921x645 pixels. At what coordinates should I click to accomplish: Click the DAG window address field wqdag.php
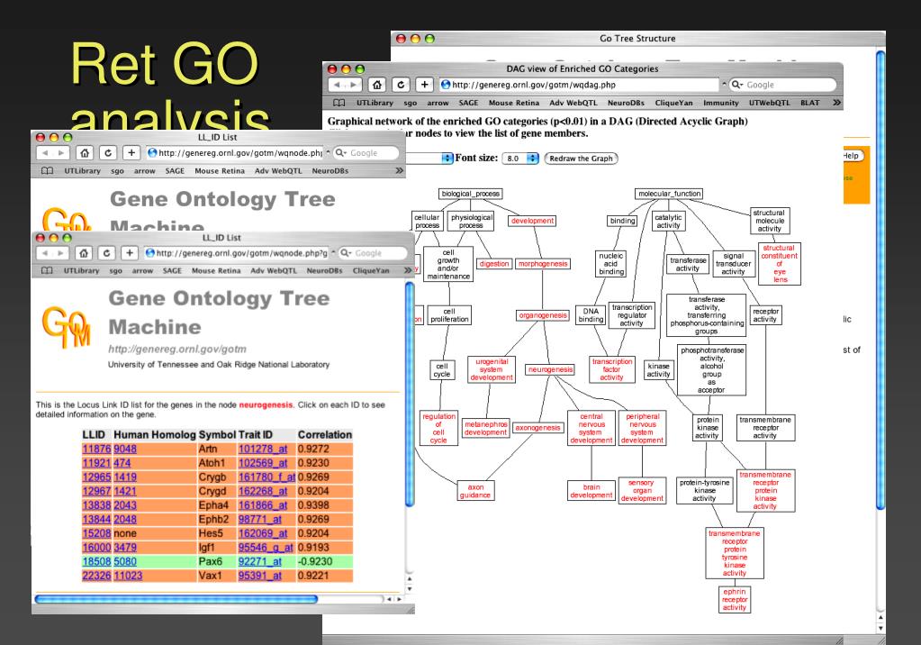click(x=579, y=85)
